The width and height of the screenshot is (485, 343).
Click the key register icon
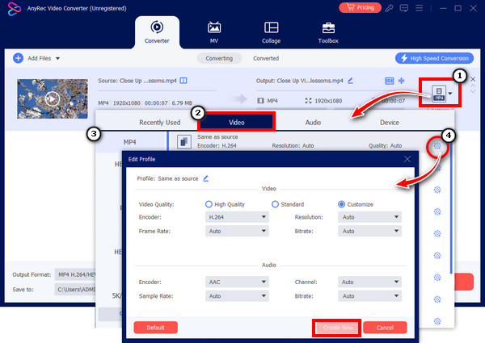pos(389,8)
